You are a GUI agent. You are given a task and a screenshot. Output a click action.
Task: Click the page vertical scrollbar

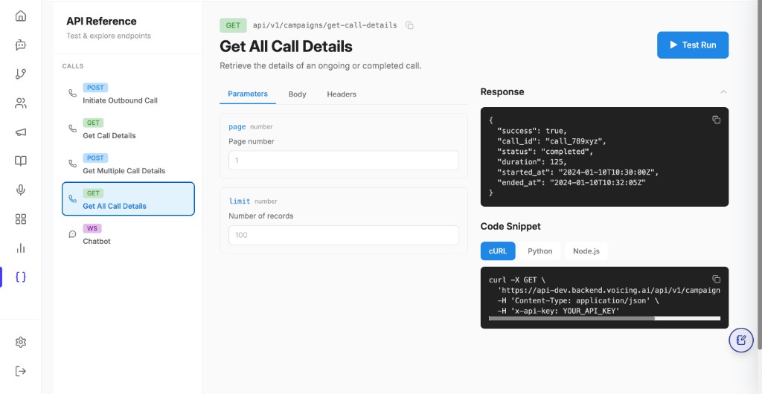[760, 175]
